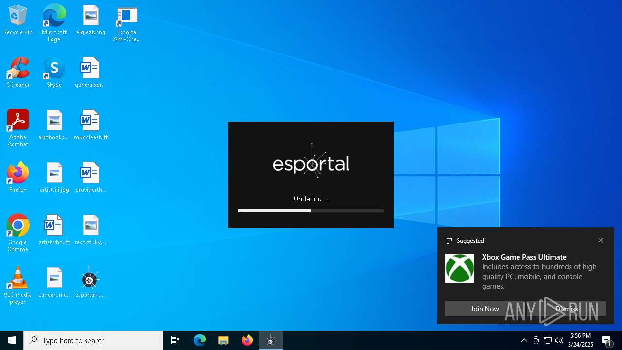Open the clock showing 5:56 PM
This screenshot has height=350, width=622.
[581, 340]
